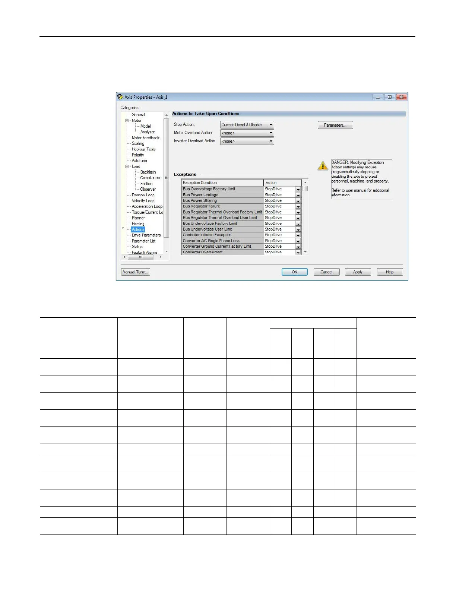Open action dropdown for Bus Power Sharing

click(298, 201)
